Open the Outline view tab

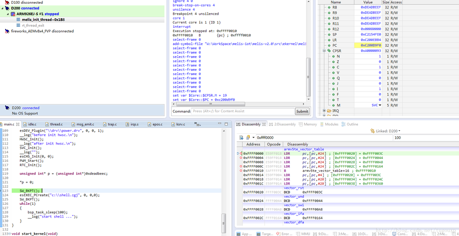click(x=350, y=124)
